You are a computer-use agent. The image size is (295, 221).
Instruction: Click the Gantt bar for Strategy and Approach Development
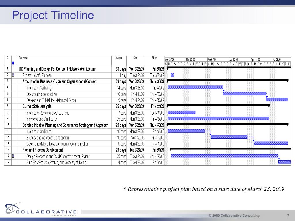click(229, 137)
